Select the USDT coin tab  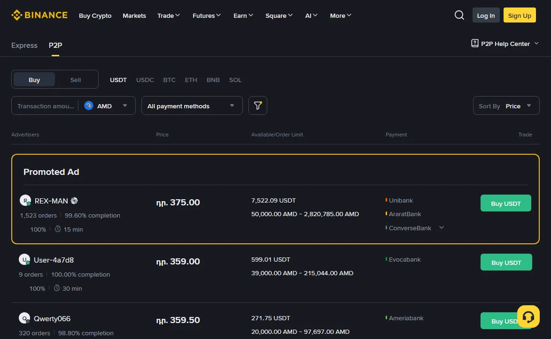118,80
